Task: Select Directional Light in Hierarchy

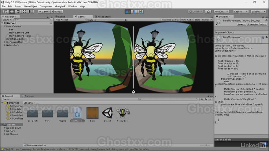Action: point(16,39)
